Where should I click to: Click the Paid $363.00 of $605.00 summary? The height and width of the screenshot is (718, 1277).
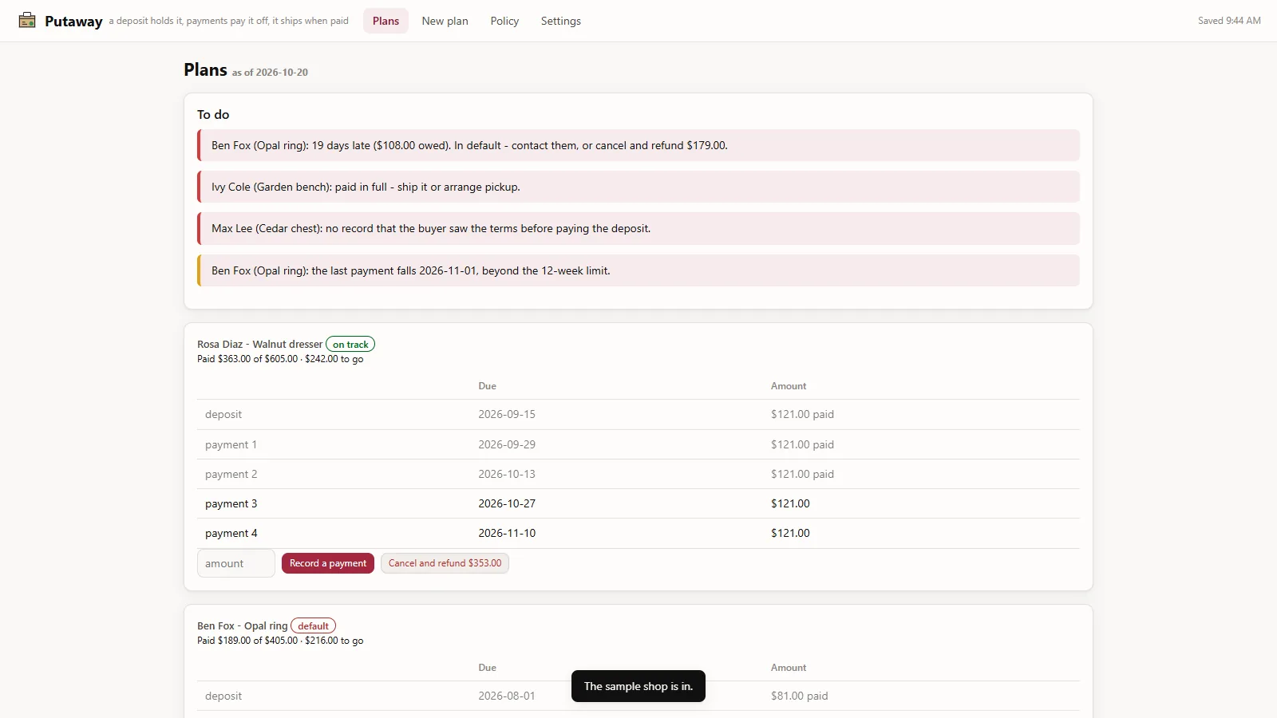point(280,359)
